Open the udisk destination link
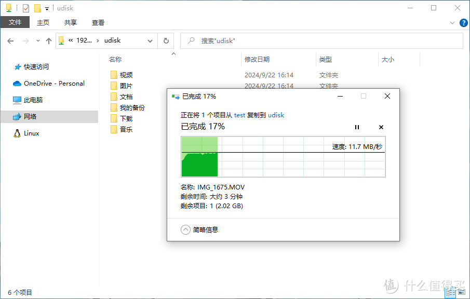Viewport: 470px width, 299px height. [x=276, y=115]
